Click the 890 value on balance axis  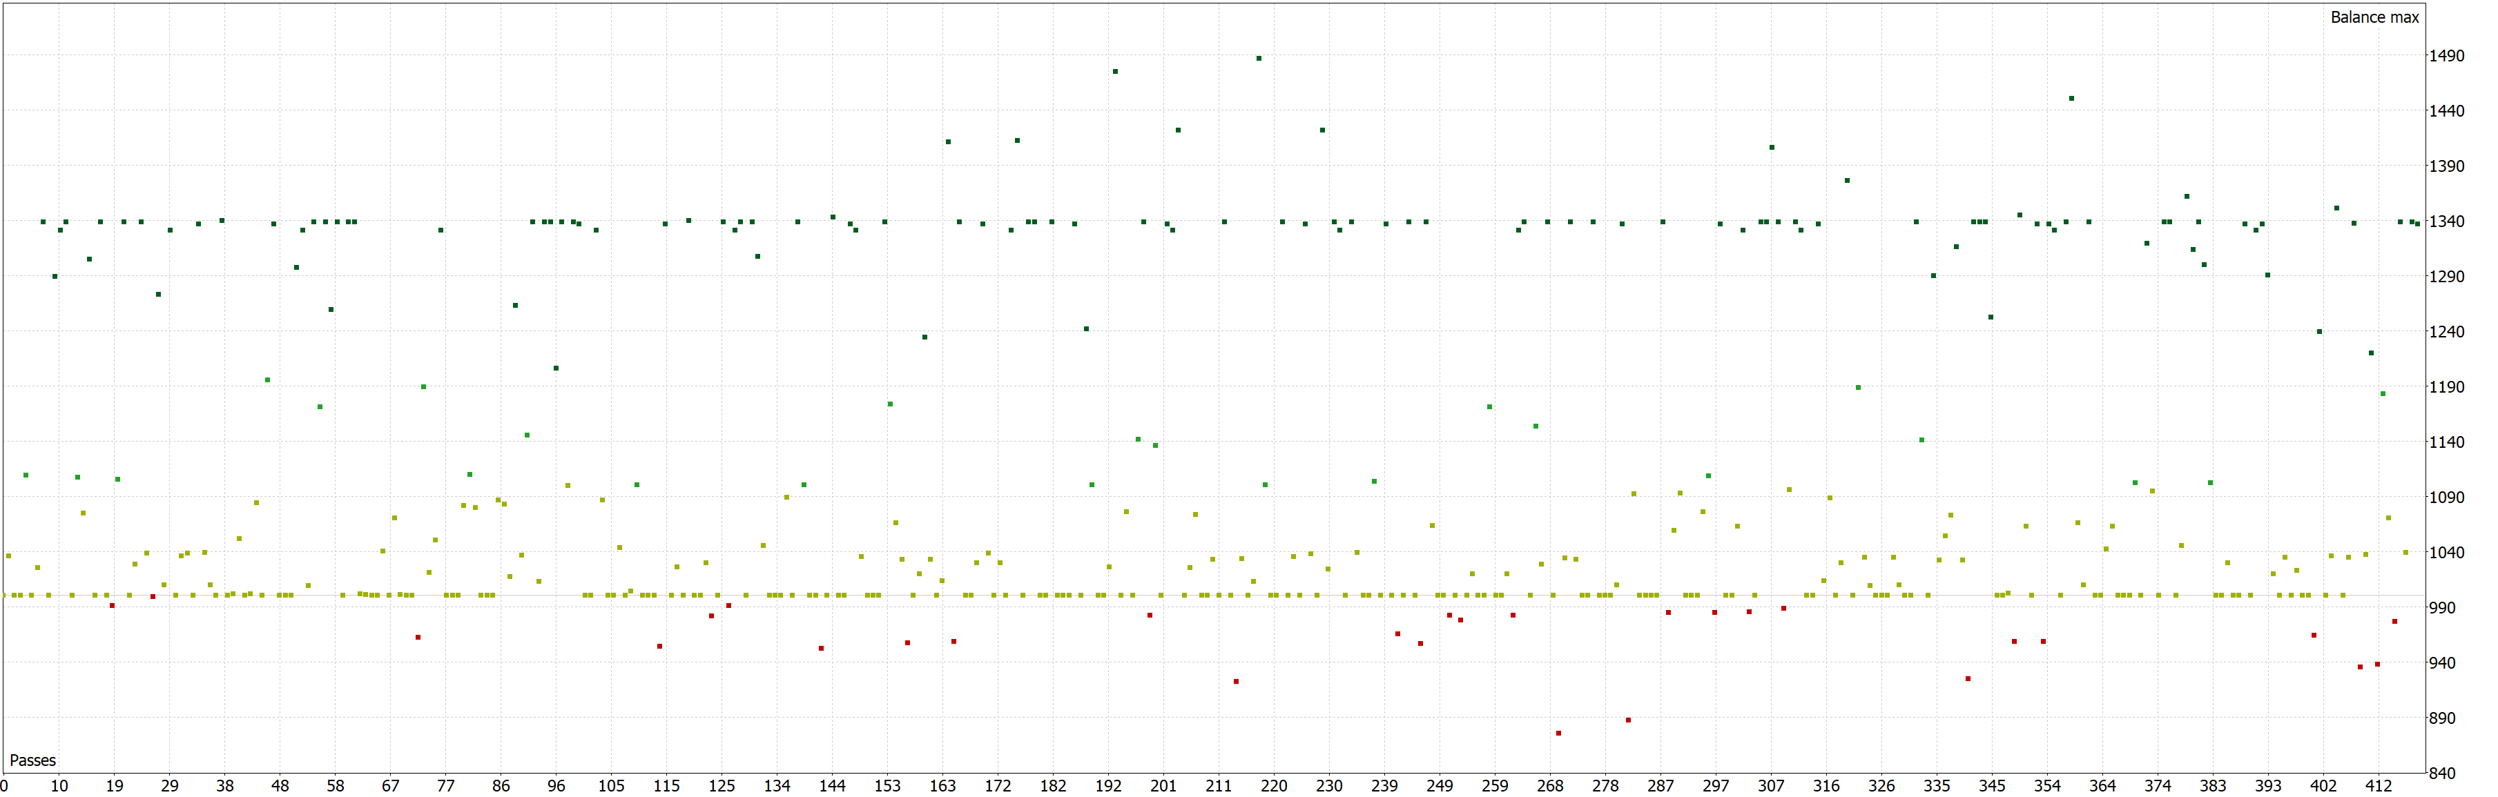pyautogui.click(x=2442, y=718)
